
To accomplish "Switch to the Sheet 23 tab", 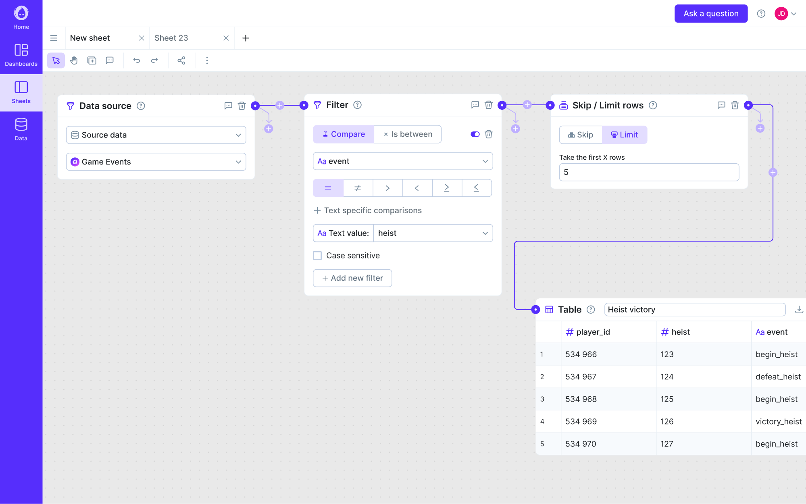I will tap(171, 38).
